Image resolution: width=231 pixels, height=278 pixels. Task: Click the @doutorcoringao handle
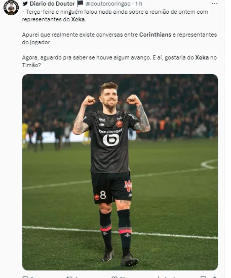point(108,4)
